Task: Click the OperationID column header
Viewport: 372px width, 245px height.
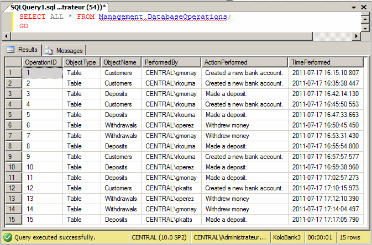Action: click(42, 62)
